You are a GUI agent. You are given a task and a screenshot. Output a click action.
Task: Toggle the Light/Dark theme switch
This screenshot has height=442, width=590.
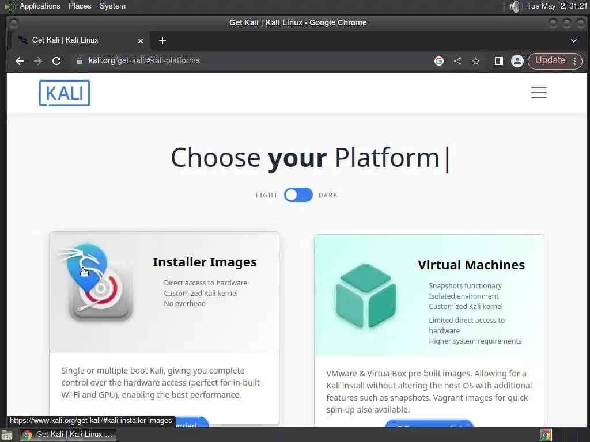298,195
